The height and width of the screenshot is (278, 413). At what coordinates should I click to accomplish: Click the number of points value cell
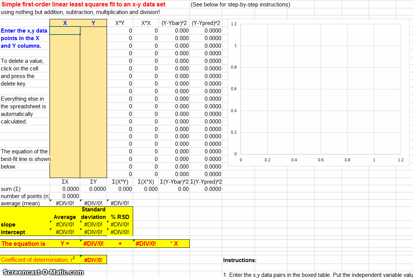[65, 196]
